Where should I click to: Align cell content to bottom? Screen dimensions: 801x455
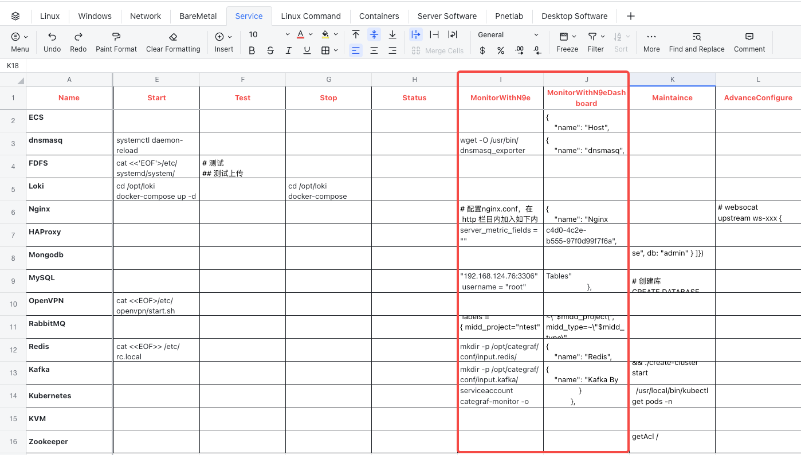point(392,35)
